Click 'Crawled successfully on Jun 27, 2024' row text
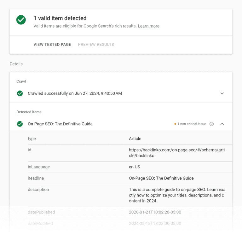242x232 pixels. 75,93
